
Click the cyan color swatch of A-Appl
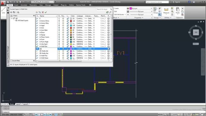[x=71, y=25]
